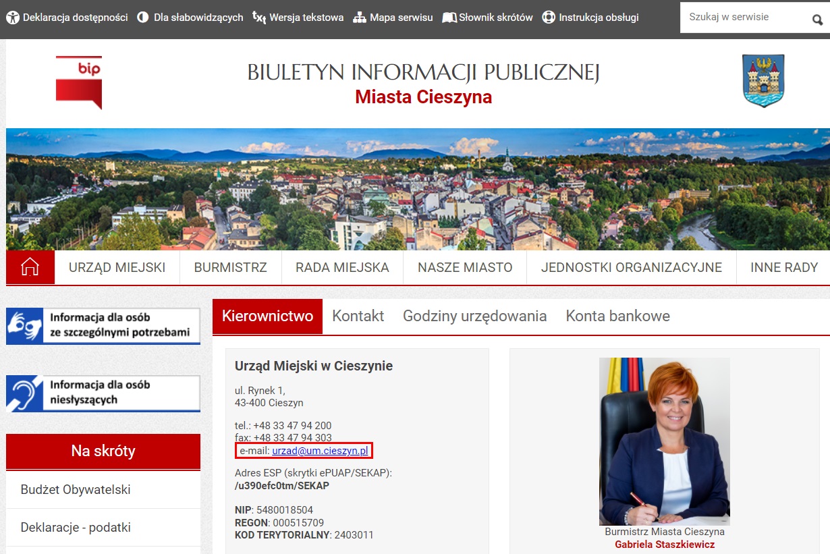Open the site map icon
The image size is (830, 554).
[x=360, y=18]
